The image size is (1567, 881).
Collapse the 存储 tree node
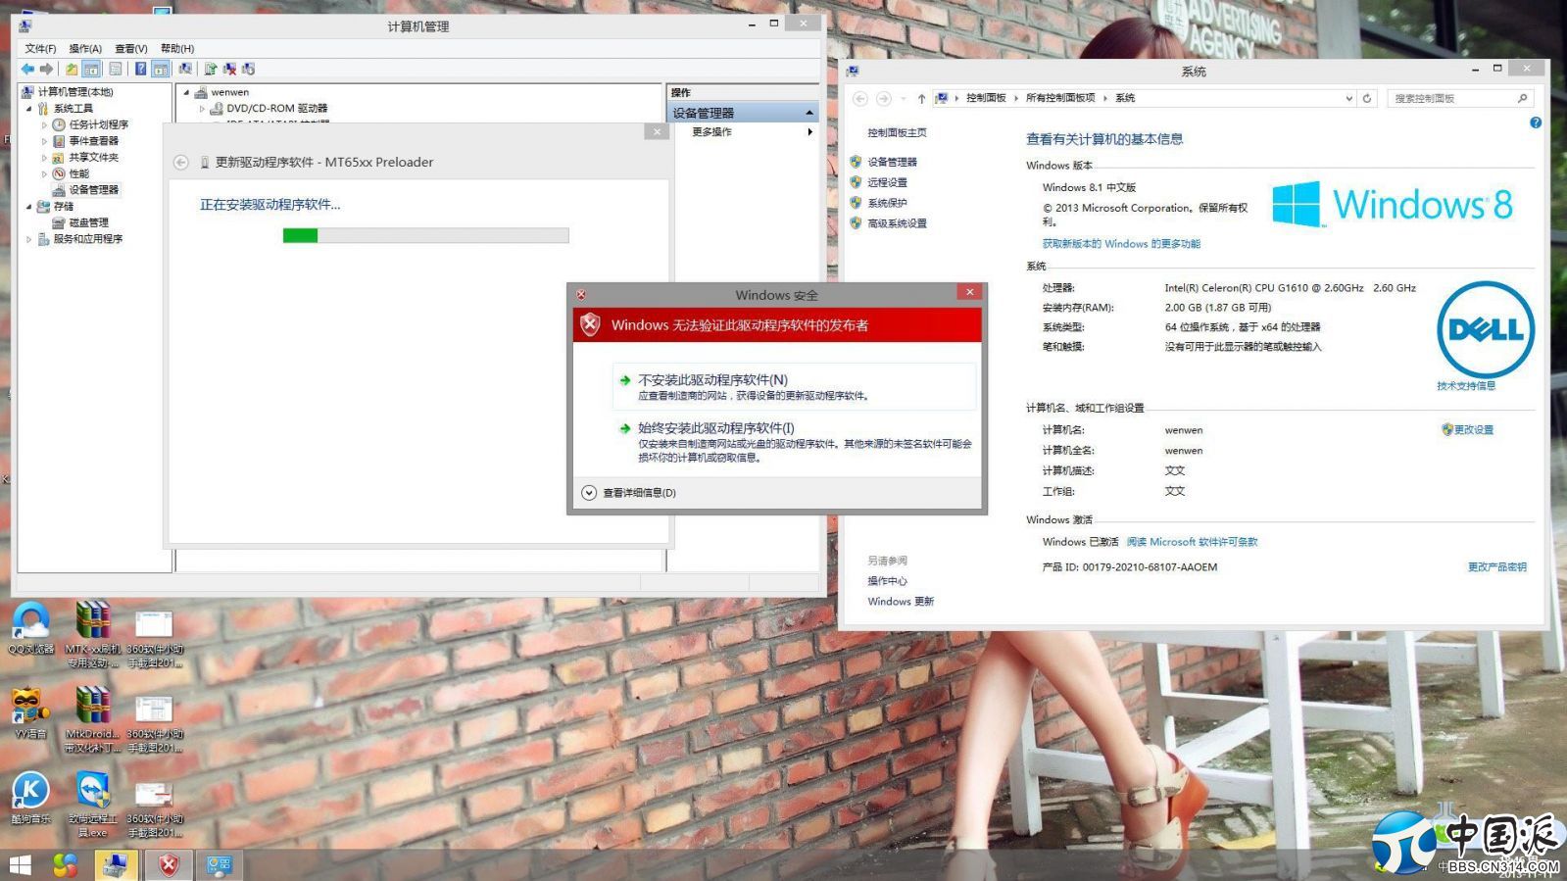click(28, 207)
